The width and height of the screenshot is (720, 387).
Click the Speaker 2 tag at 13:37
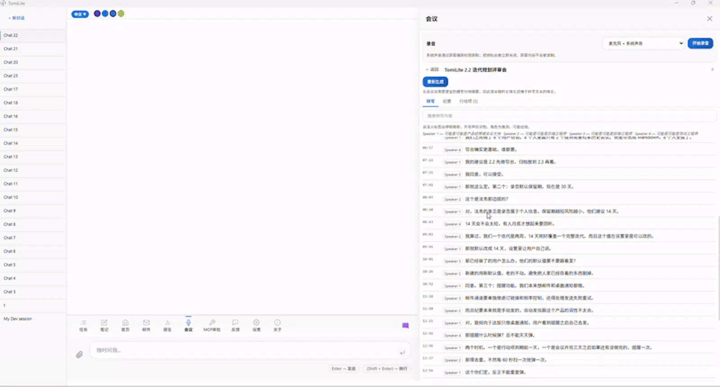pyautogui.click(x=452, y=360)
